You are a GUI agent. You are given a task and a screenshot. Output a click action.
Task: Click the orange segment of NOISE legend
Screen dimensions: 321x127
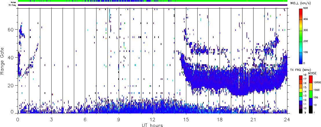tap(310, 87)
